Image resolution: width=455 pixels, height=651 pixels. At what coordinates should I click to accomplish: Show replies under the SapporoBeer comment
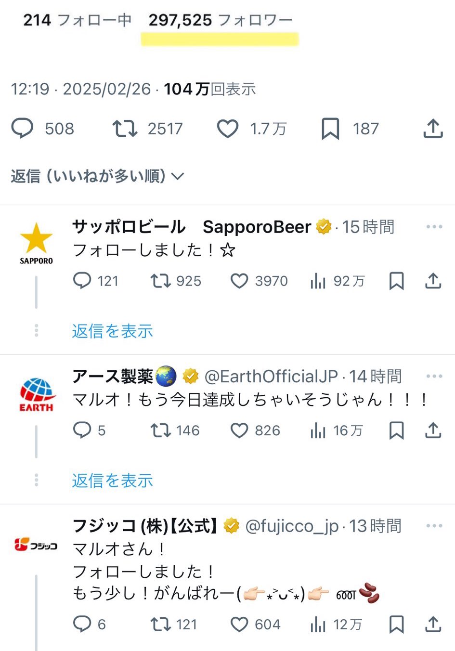(x=112, y=331)
